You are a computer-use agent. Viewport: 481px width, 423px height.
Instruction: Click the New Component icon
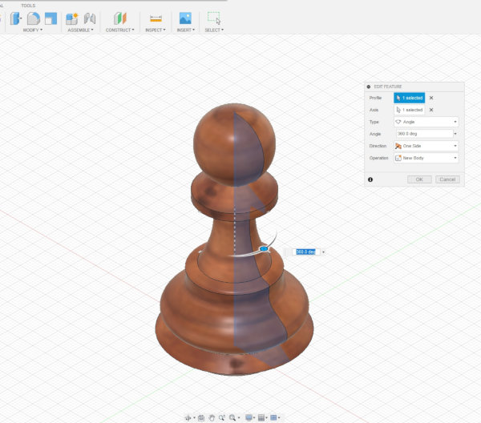click(x=72, y=18)
